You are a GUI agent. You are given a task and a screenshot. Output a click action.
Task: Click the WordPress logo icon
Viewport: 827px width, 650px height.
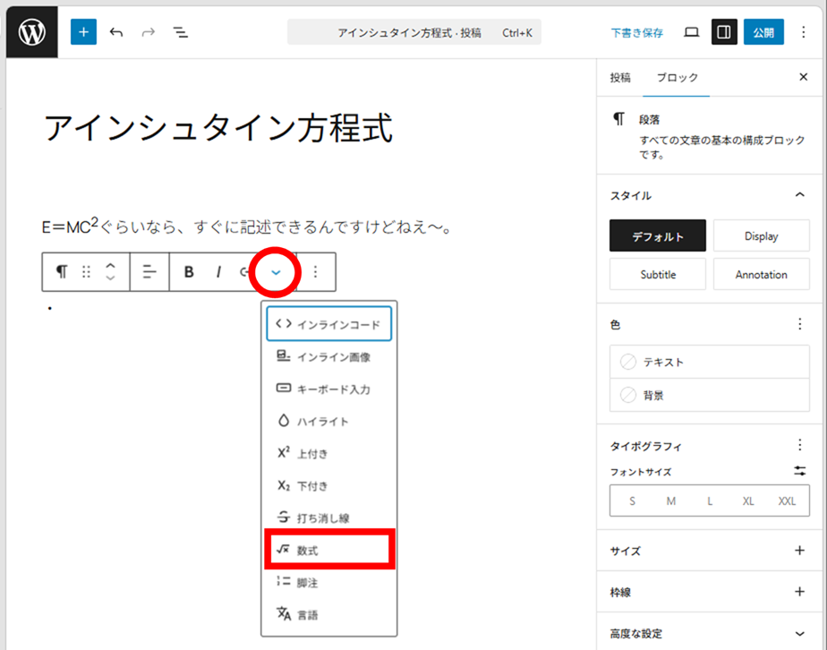(x=32, y=32)
